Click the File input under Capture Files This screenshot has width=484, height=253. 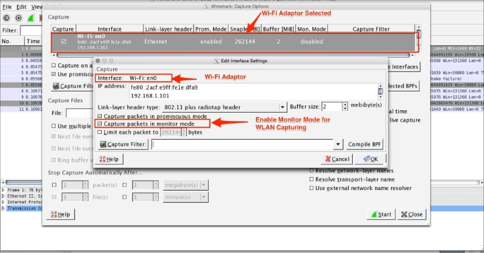pyautogui.click(x=79, y=113)
